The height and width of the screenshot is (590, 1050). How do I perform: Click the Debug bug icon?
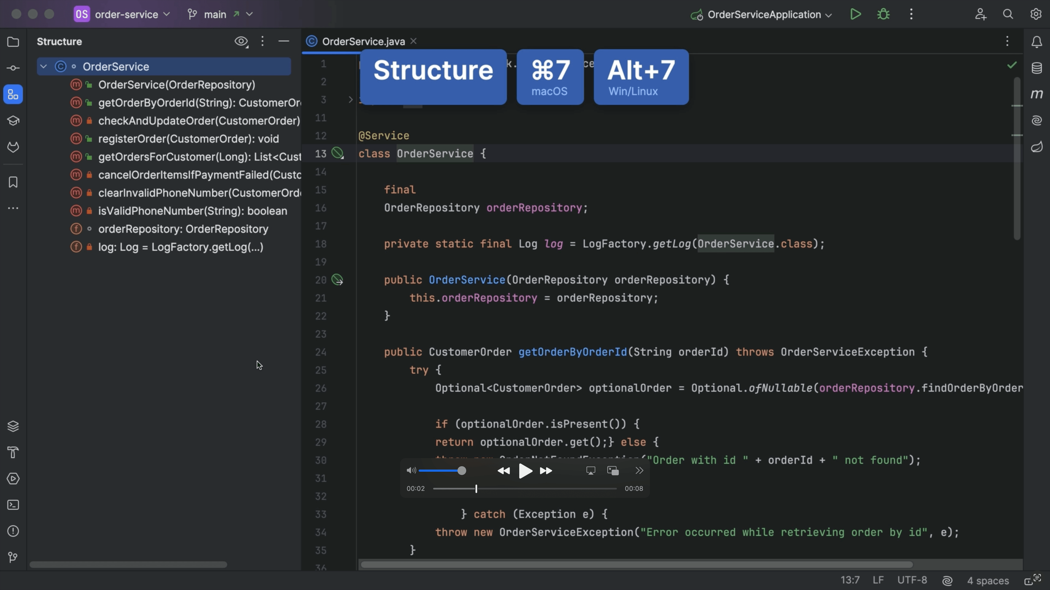point(883,14)
